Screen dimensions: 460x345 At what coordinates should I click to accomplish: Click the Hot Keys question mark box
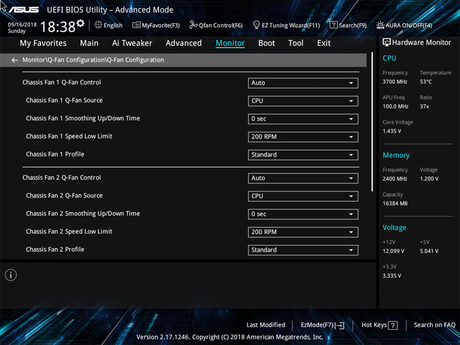[392, 325]
